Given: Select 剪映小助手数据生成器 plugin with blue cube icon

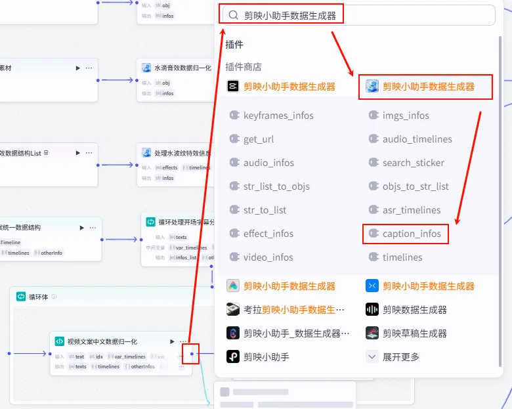Looking at the screenshot, I should point(420,87).
